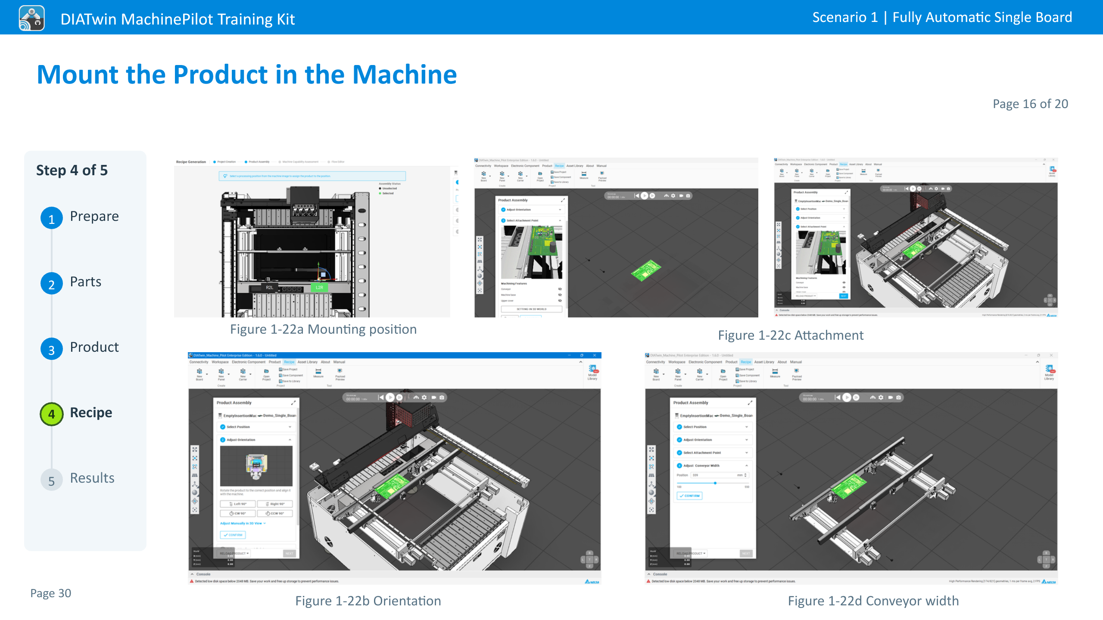Open Model Library in Orientation figure

point(592,373)
